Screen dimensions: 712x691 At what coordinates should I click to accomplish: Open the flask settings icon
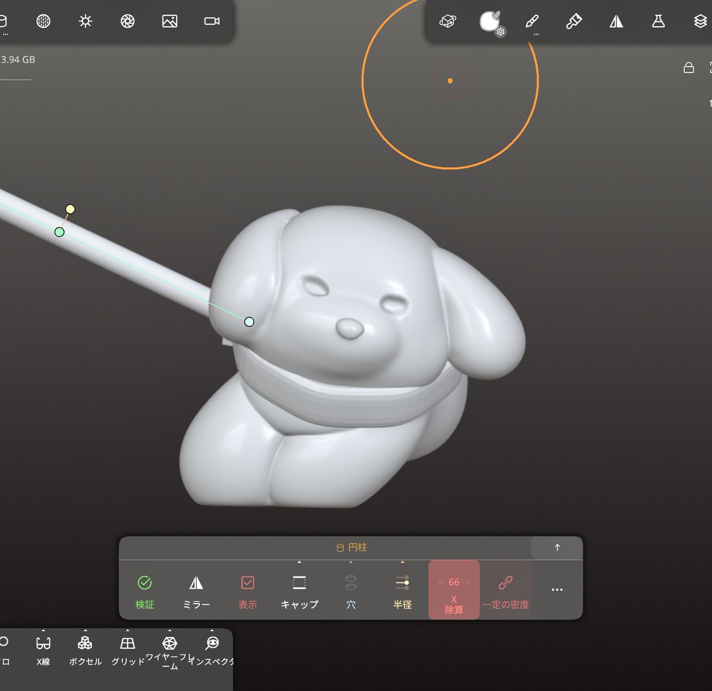point(658,21)
